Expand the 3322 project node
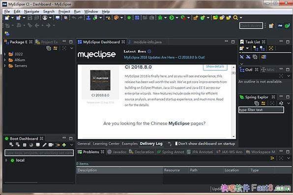Image resolution: width=293 pixels, height=195 pixels. pyautogui.click(x=5, y=54)
